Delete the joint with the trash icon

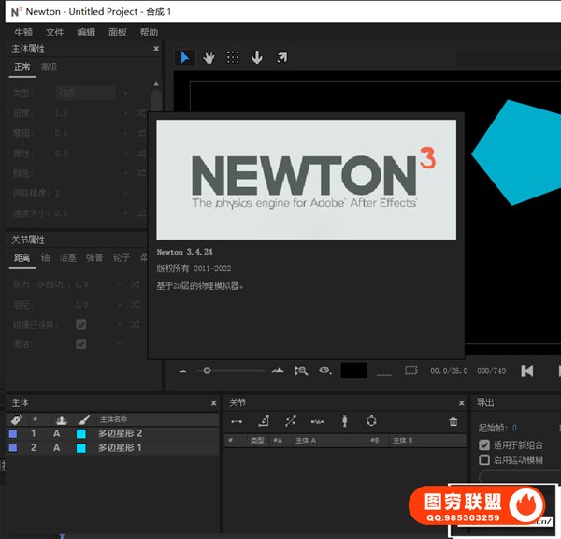tap(453, 422)
